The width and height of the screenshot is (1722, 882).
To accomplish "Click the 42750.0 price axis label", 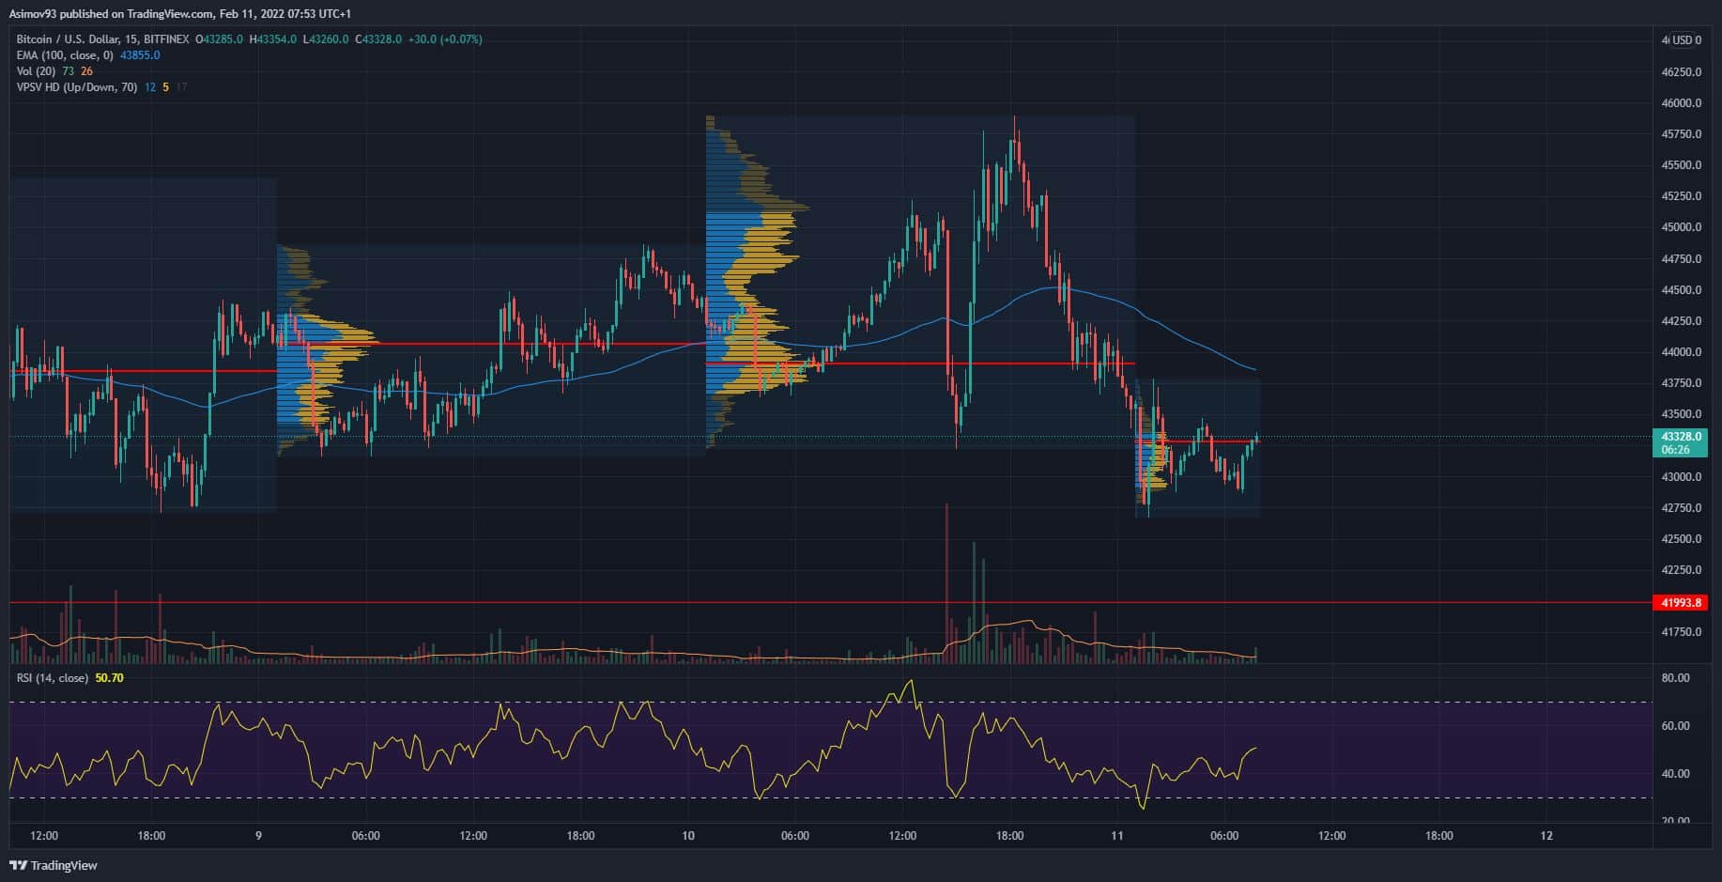I will tap(1681, 508).
